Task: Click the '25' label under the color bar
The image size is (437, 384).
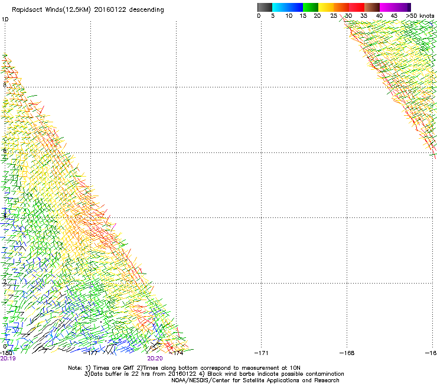Action: tap(334, 16)
